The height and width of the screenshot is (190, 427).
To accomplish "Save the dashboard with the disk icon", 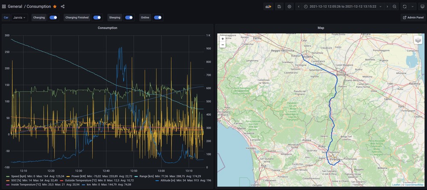I will (279, 6).
